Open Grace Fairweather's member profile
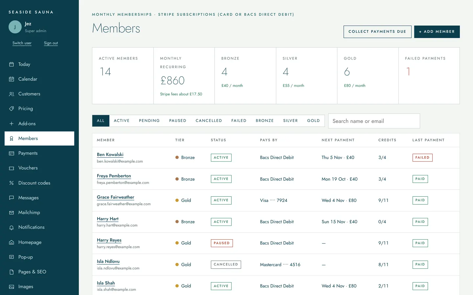Viewport: 473px width, 295px height. [x=116, y=197]
